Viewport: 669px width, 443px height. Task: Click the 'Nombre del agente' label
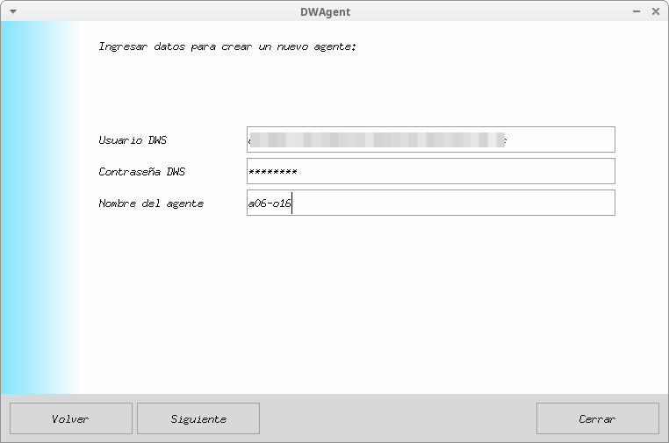point(151,204)
